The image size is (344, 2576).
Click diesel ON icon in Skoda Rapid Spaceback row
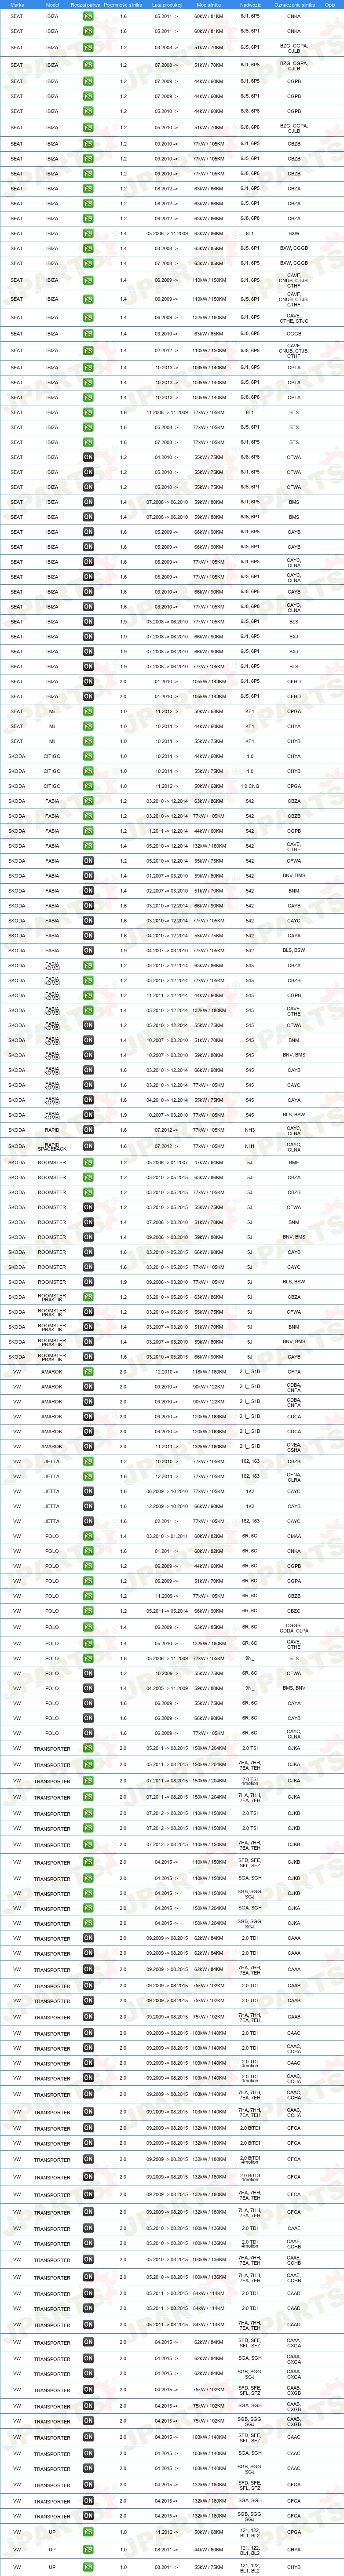88,1147
